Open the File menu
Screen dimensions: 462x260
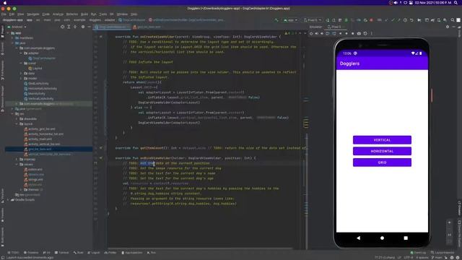pos(4,14)
